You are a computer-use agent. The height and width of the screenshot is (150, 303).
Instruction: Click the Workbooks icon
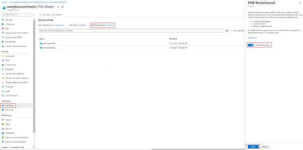click(x=3, y=133)
